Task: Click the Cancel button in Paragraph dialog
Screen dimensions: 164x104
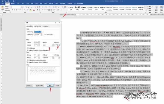Action: click(57, 85)
